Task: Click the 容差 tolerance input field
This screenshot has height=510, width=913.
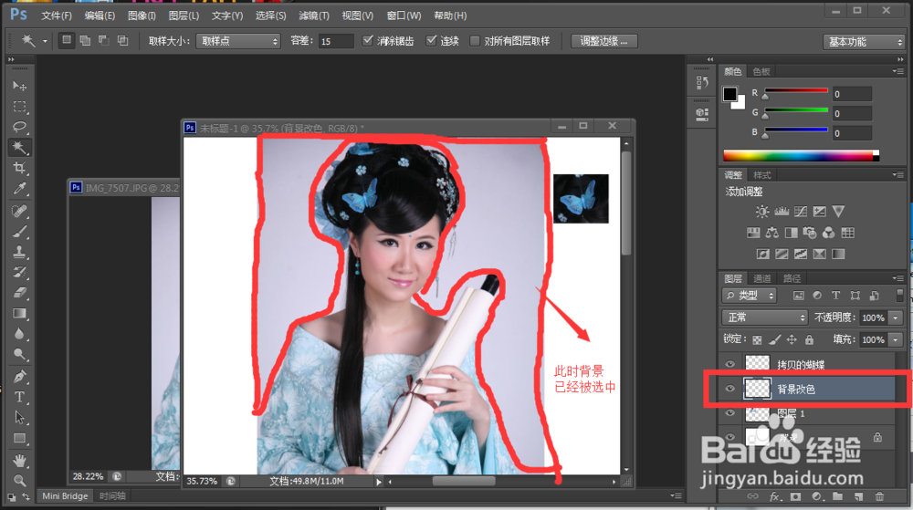Action: click(336, 41)
